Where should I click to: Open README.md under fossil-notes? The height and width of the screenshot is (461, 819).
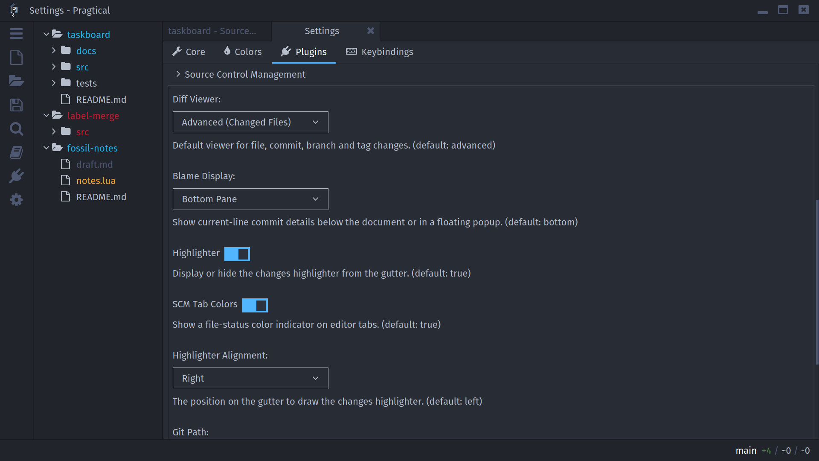[101, 197]
